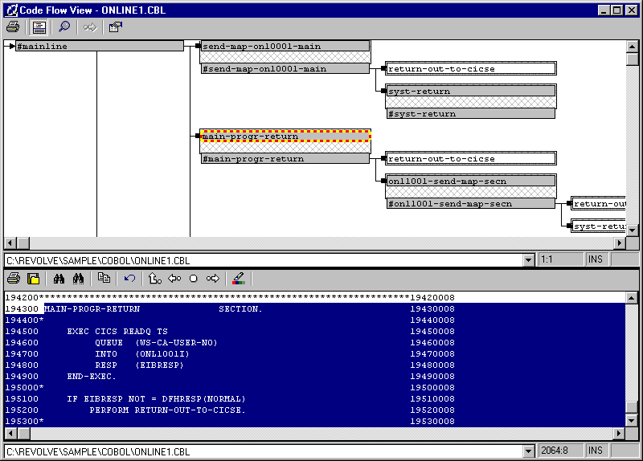Click the copy icon in the editor toolbar
This screenshot has width=643, height=461.
click(x=104, y=279)
